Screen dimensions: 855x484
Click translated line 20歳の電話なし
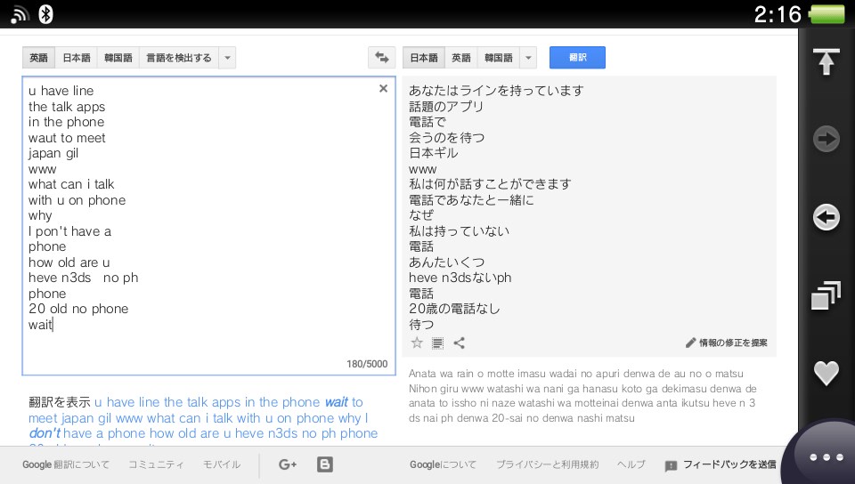(454, 309)
